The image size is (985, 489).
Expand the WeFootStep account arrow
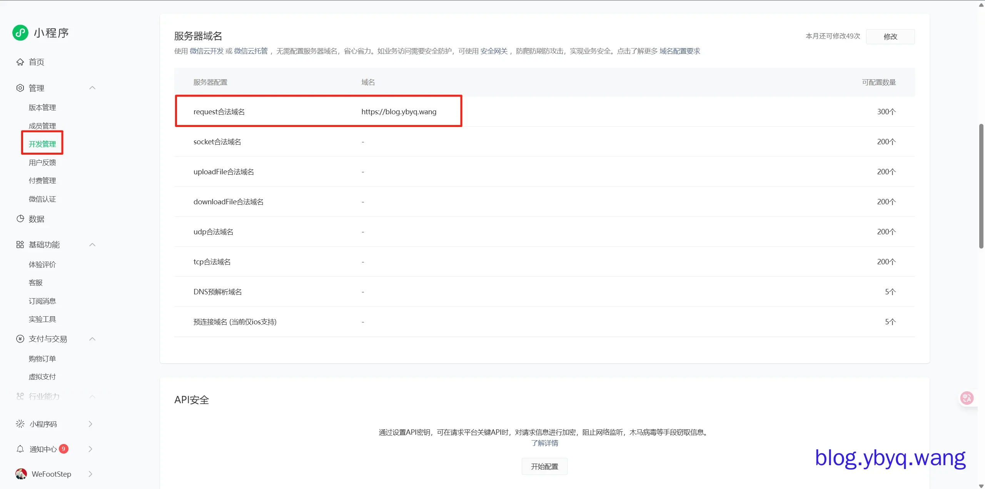pos(90,474)
